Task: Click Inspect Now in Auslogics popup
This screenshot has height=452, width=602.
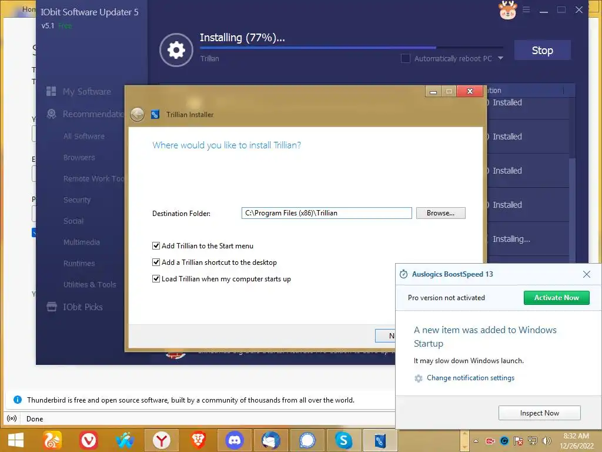Action: 540,413
